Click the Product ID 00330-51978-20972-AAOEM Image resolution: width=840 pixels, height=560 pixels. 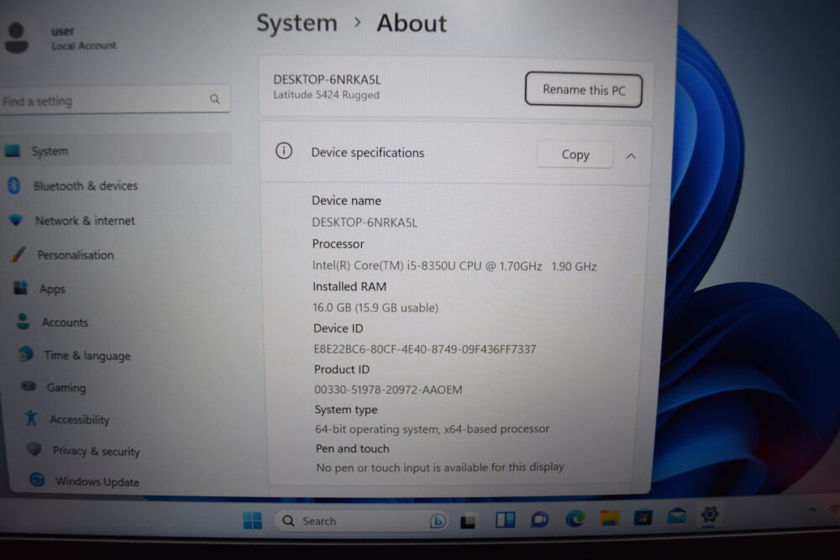[388, 390]
